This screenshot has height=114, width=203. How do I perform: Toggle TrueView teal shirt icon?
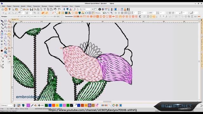coord(80,13)
